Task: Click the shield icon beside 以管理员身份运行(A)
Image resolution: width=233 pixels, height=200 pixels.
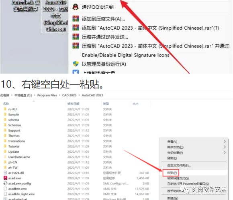Action: coord(76,64)
